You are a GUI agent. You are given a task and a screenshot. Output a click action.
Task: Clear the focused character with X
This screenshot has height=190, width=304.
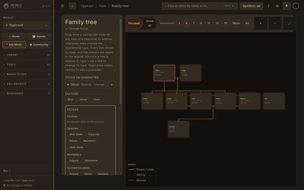pyautogui.click(x=112, y=85)
